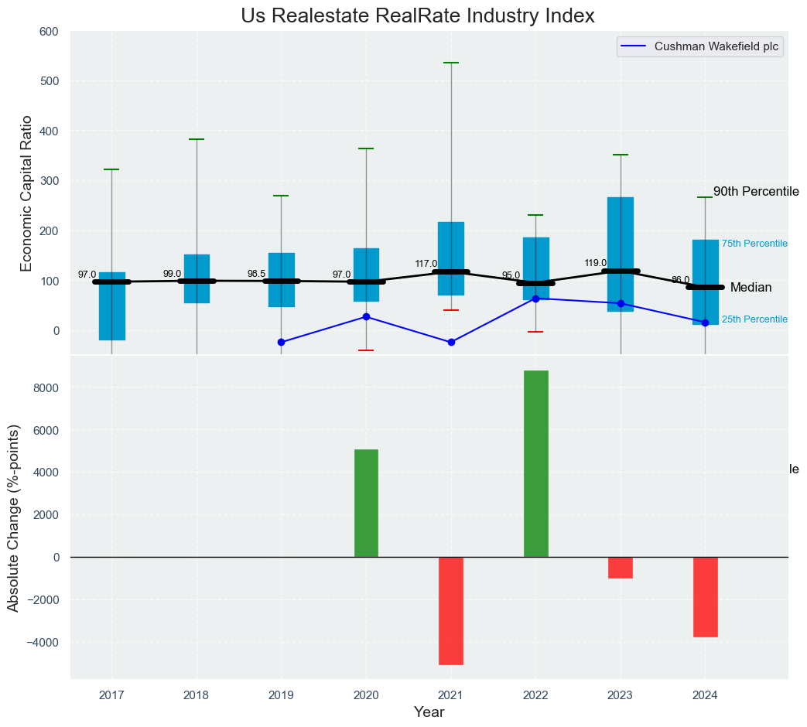Click the 2017 x-axis tick label
The width and height of the screenshot is (807, 727).
[x=111, y=695]
